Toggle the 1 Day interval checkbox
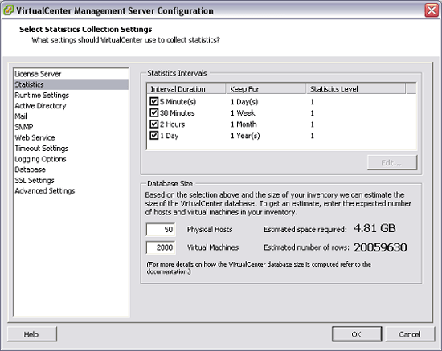Image resolution: width=442 pixels, height=351 pixels. (x=154, y=135)
